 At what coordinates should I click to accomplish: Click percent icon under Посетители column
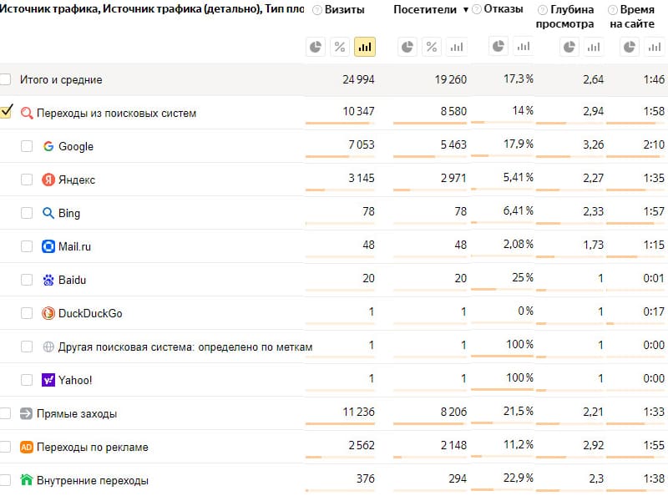pyautogui.click(x=432, y=47)
